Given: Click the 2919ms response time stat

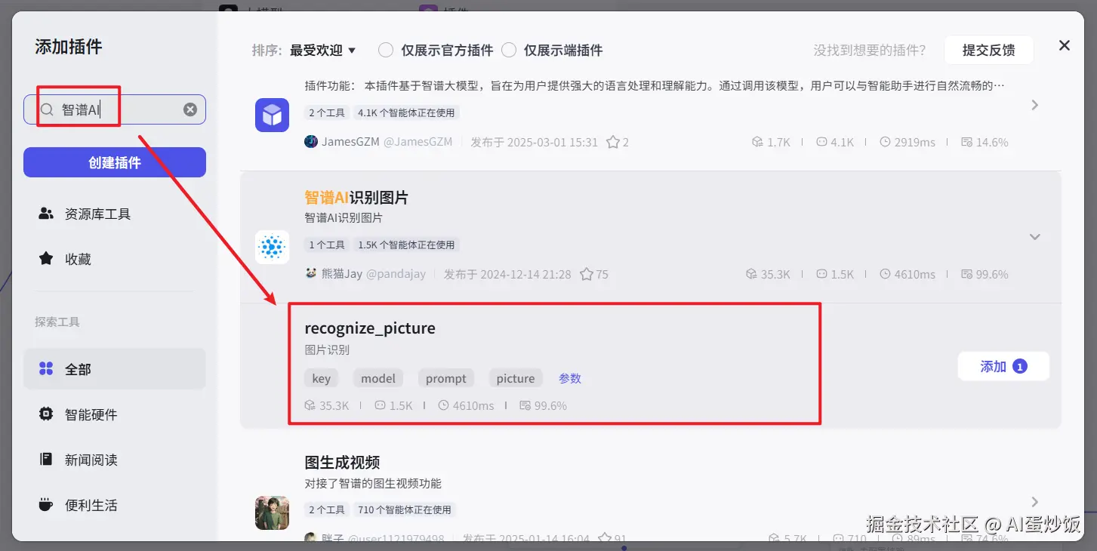Looking at the screenshot, I should (907, 142).
